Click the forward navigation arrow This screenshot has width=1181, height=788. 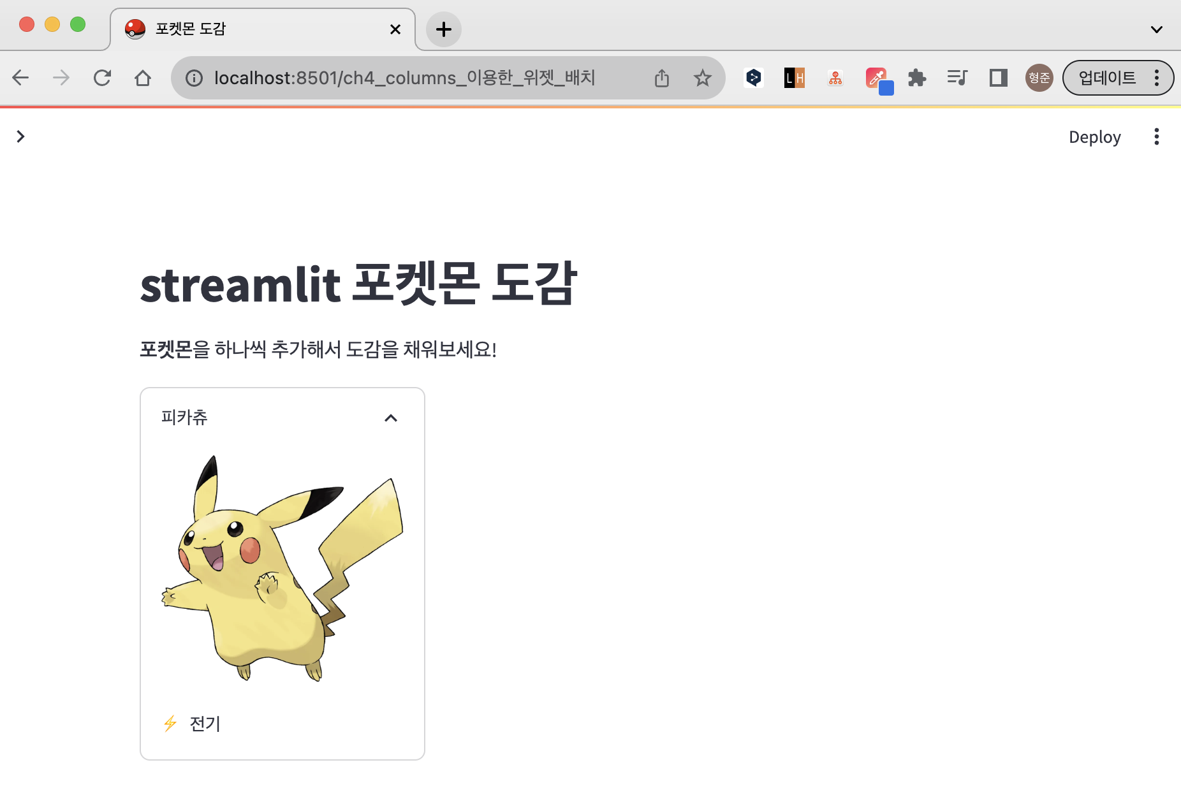(61, 78)
